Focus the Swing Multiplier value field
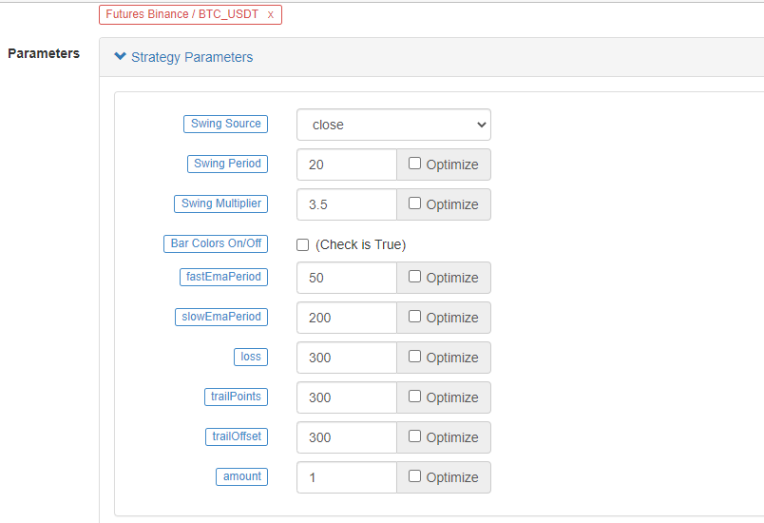Image resolution: width=764 pixels, height=523 pixels. point(347,204)
